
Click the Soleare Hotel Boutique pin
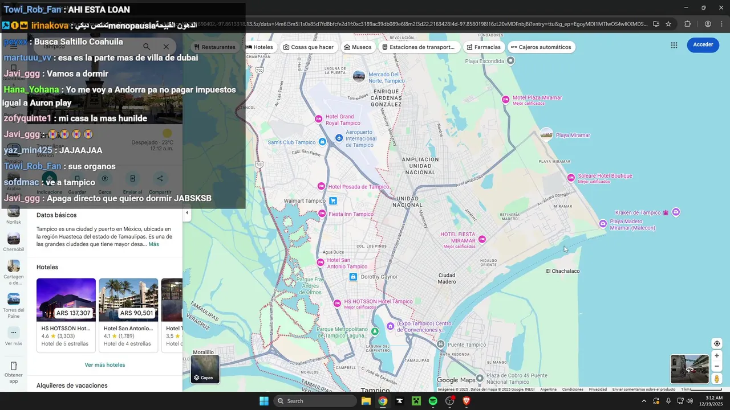pos(571,178)
